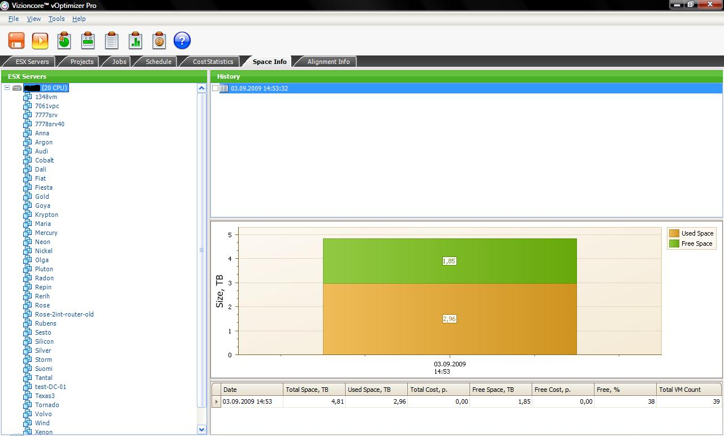Click the bar chart clipboard report icon

(x=135, y=41)
